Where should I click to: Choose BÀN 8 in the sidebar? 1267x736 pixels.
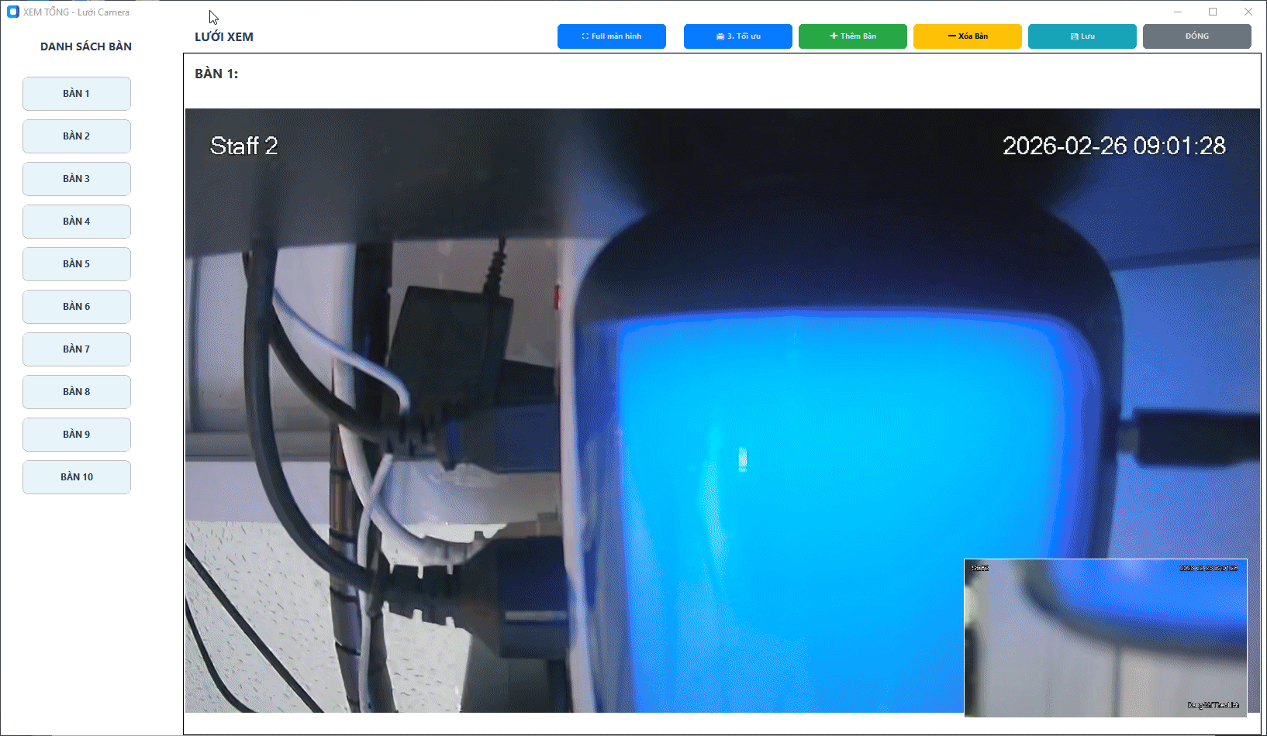click(77, 392)
